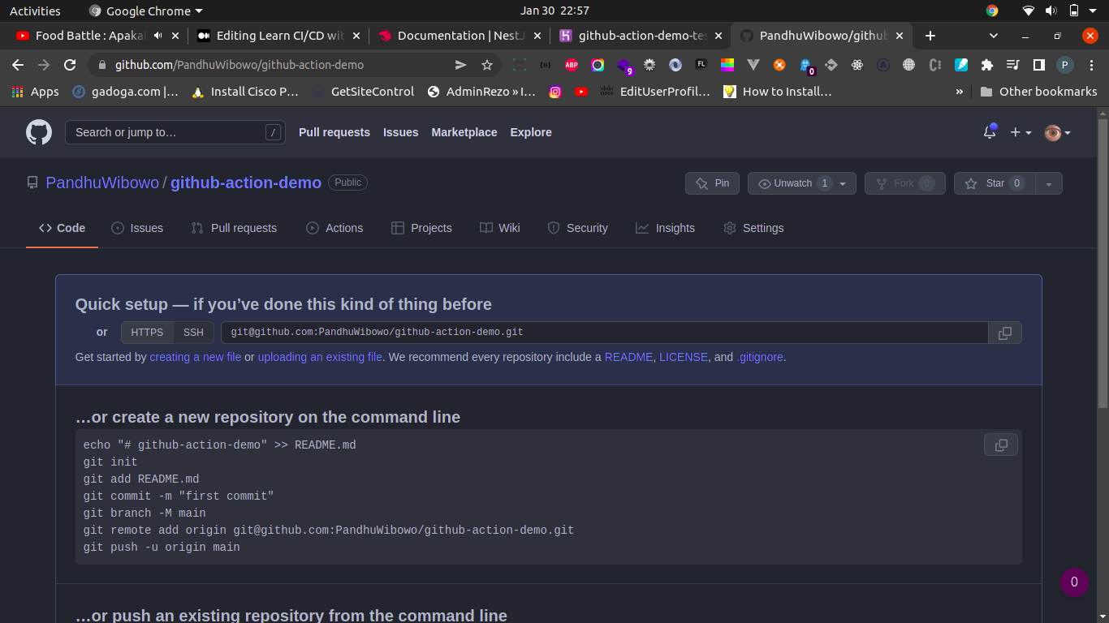Open the GitHub notifications bell
Viewport: 1109px width, 623px height.
(990, 132)
